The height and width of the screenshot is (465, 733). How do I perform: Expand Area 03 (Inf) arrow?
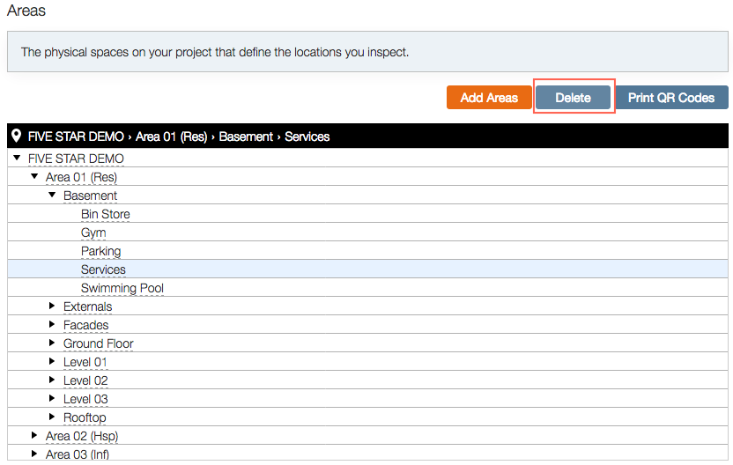click(x=34, y=454)
